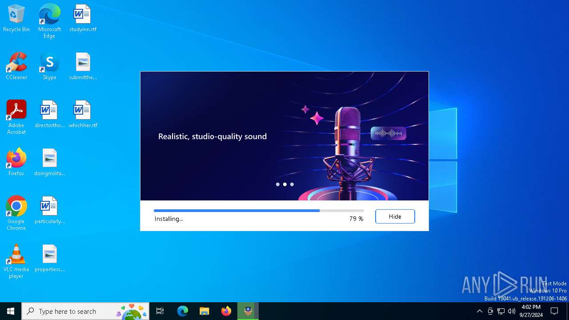Select the submitthe... image file icon

tap(83, 67)
